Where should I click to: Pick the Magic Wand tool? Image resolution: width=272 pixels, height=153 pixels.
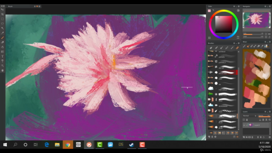3,28
